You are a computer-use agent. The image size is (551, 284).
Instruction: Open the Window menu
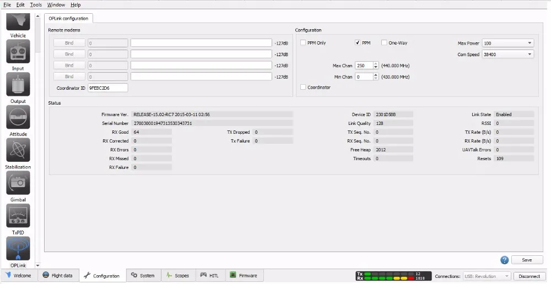pos(56,5)
